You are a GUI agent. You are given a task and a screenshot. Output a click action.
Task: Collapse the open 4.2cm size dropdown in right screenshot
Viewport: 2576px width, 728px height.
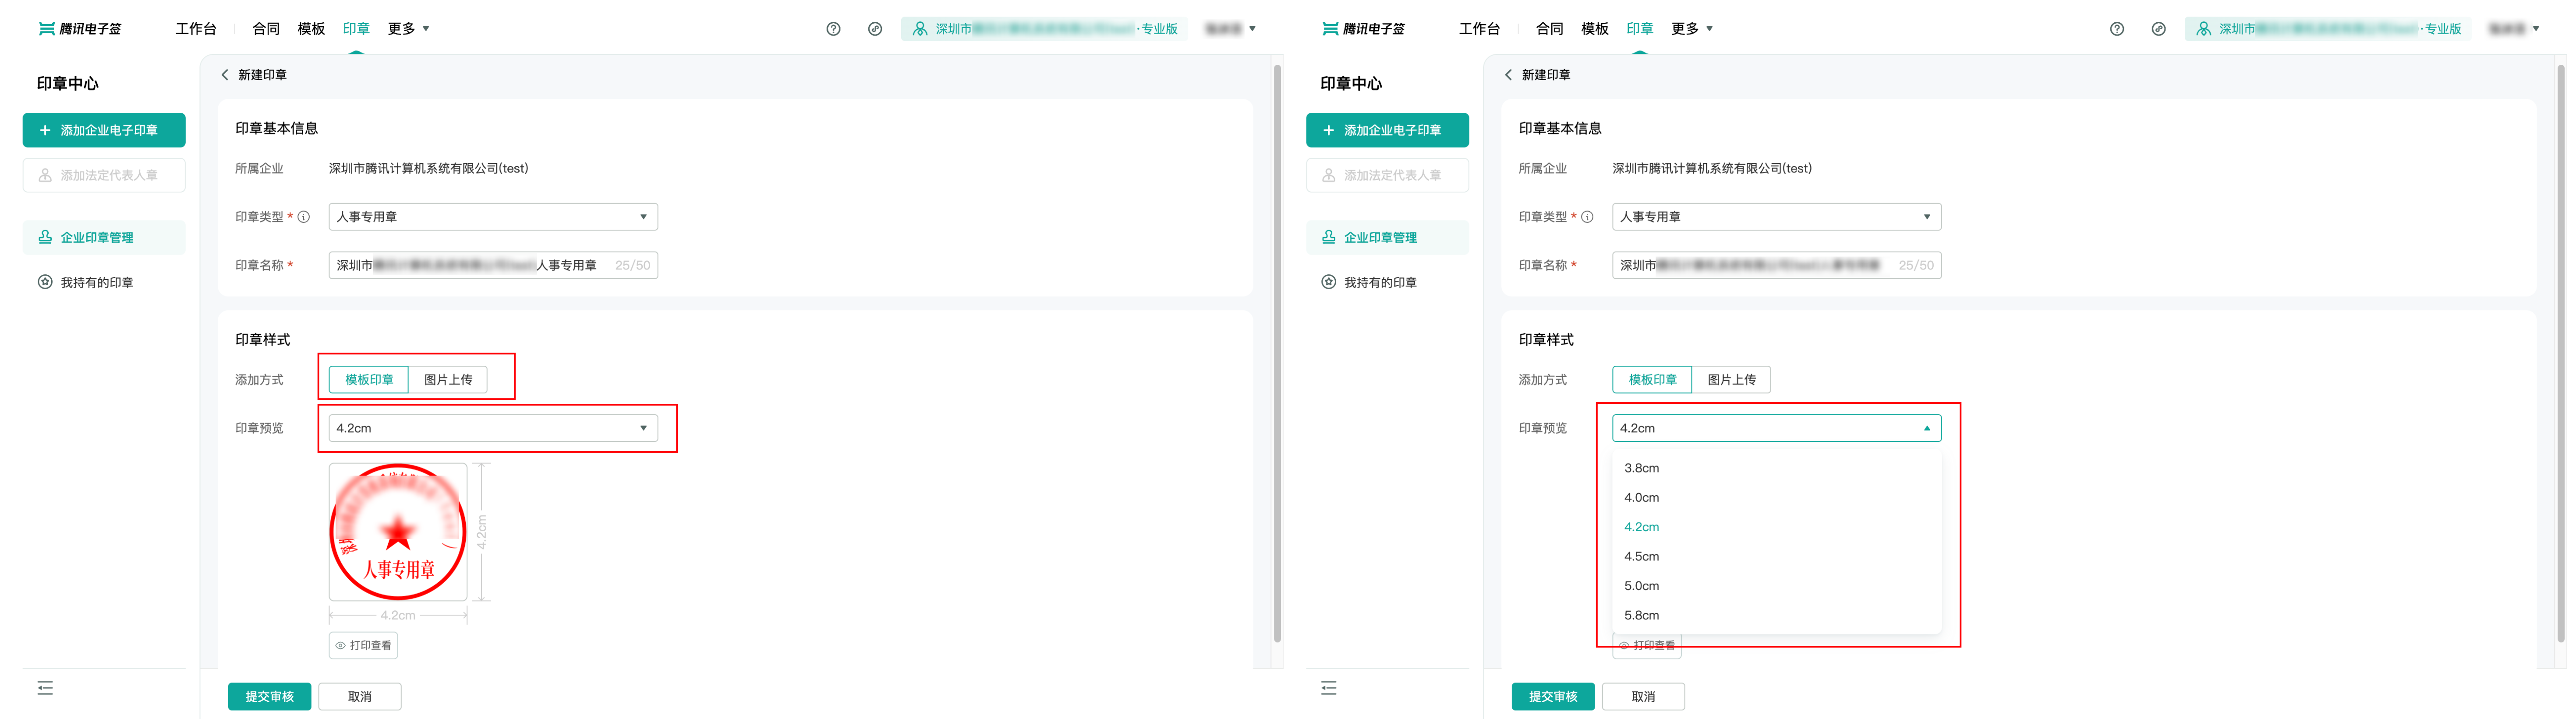pos(1777,428)
